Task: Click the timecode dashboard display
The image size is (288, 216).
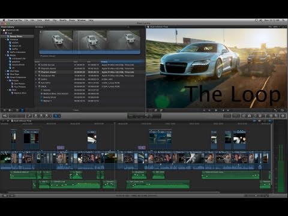Action: 144,116
